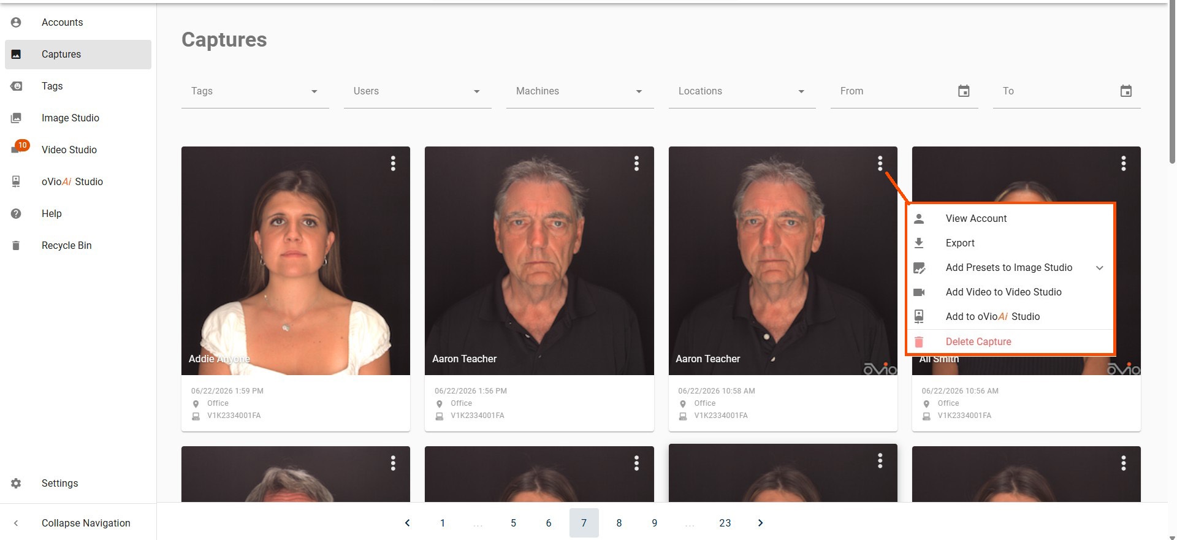The width and height of the screenshot is (1177, 540).
Task: Open three-dot menu on Addie Anyone capture
Action: pos(393,163)
